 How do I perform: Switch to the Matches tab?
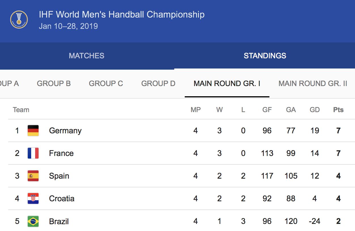(x=86, y=56)
